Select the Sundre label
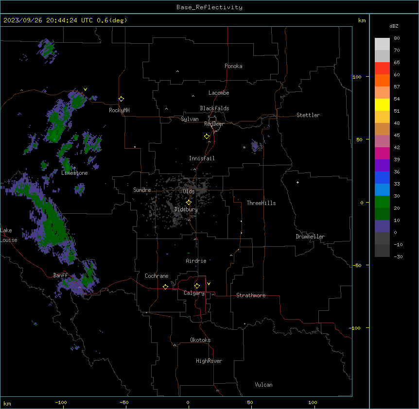The width and height of the screenshot is (419, 409). point(142,190)
